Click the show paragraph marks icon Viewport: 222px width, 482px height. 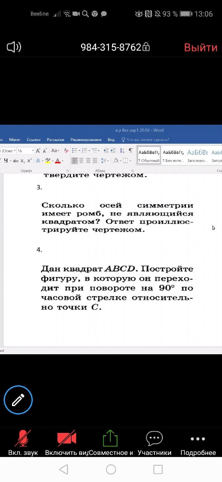tap(131, 151)
